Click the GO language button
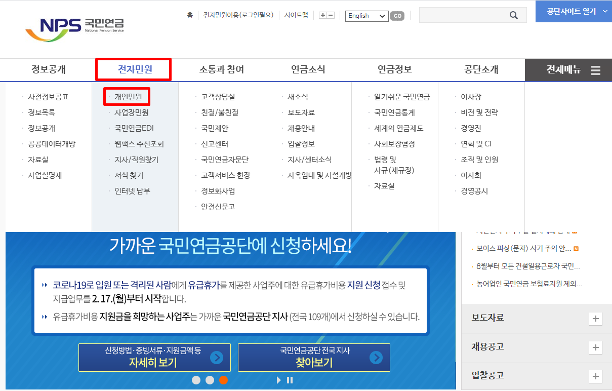Screen dimensions: 612x391 point(397,16)
